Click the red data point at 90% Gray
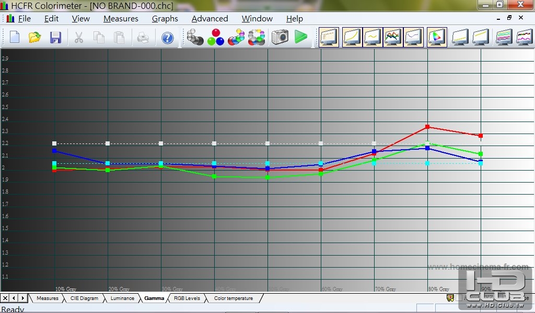This screenshot has width=535, height=313. tap(481, 136)
